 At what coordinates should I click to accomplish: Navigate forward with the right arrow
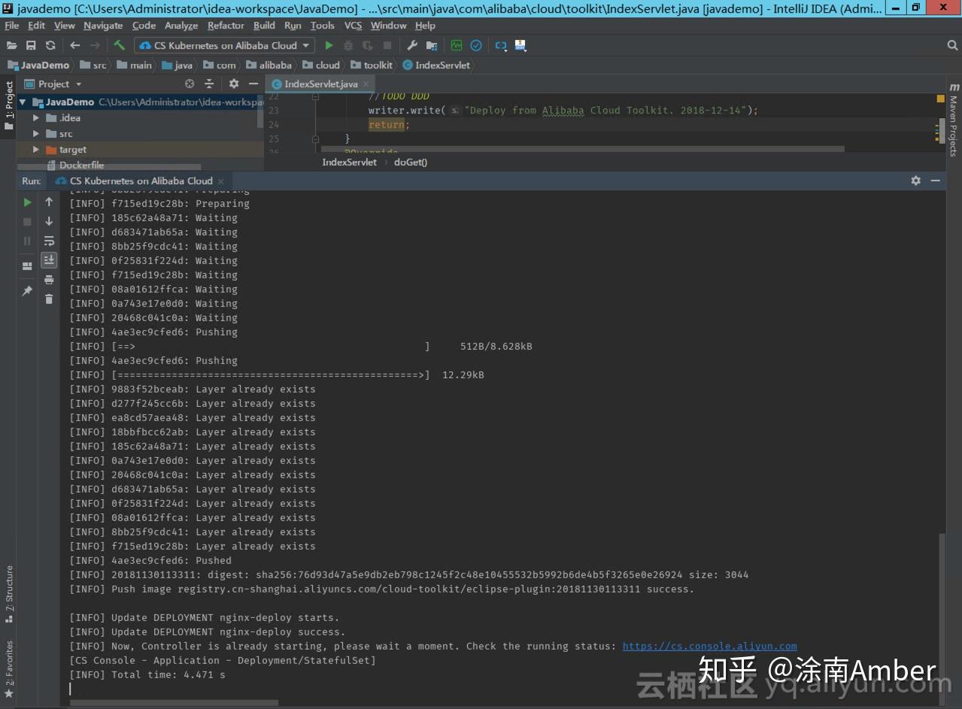95,45
